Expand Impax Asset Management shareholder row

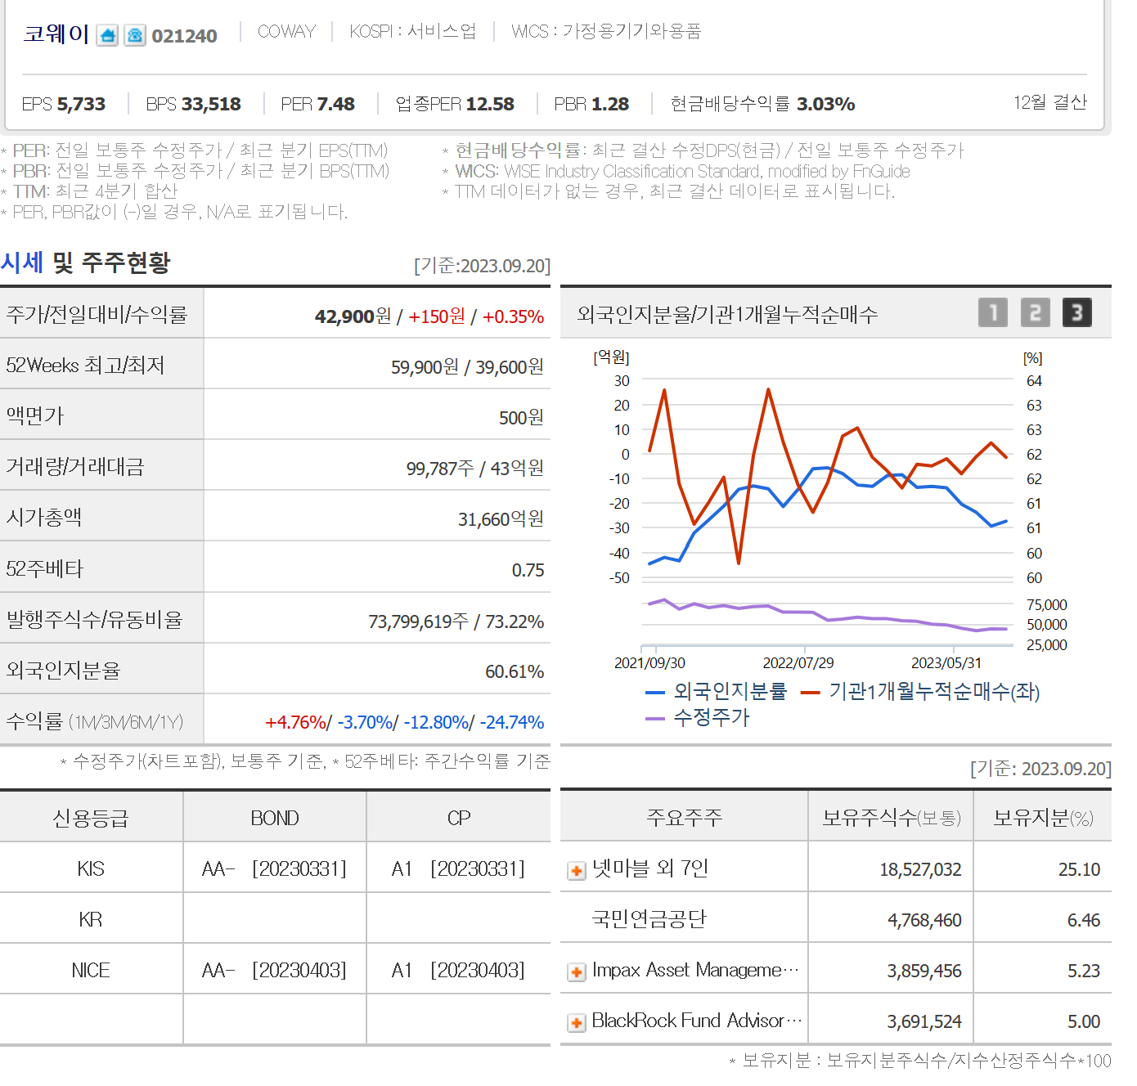point(577,972)
